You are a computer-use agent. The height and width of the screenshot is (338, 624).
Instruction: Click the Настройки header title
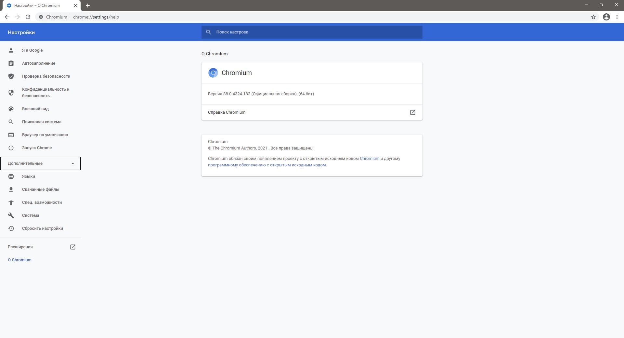[x=21, y=32]
